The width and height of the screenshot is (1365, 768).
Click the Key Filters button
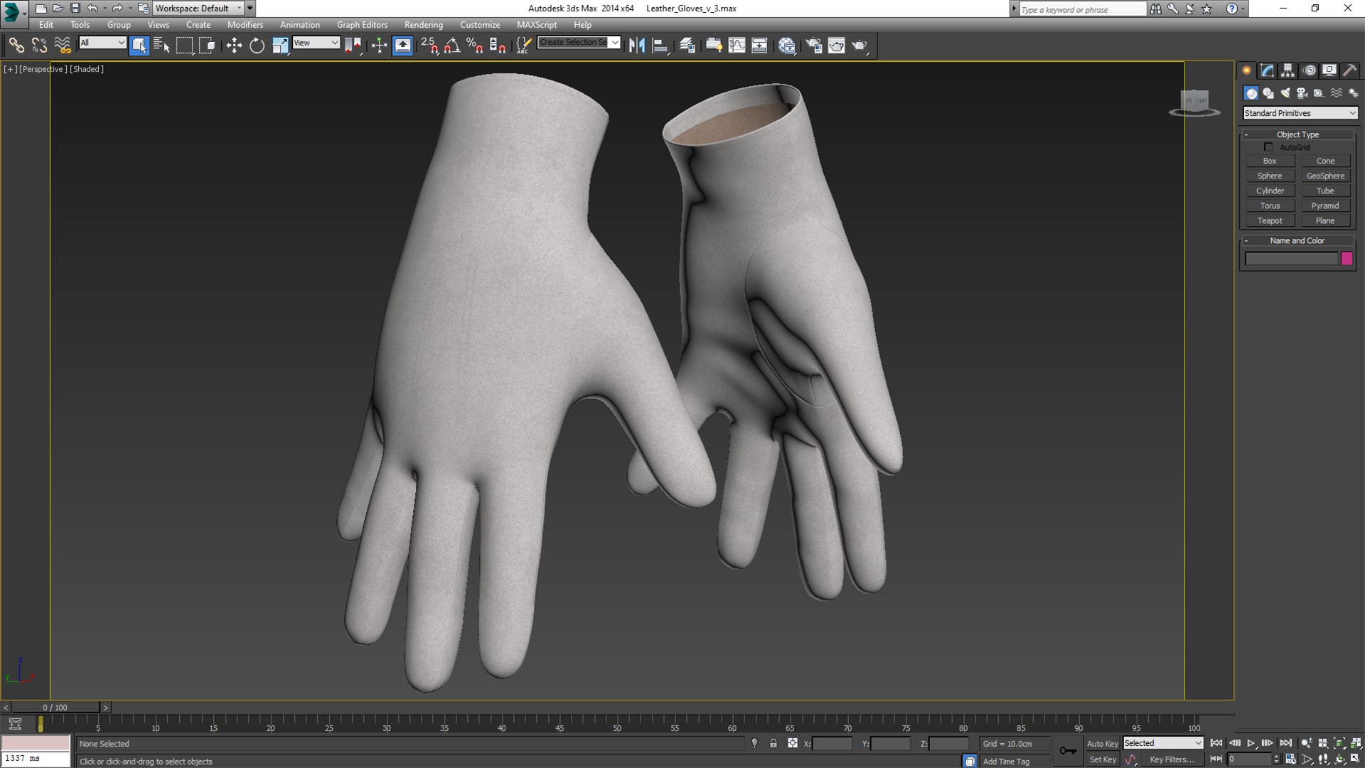(x=1172, y=759)
